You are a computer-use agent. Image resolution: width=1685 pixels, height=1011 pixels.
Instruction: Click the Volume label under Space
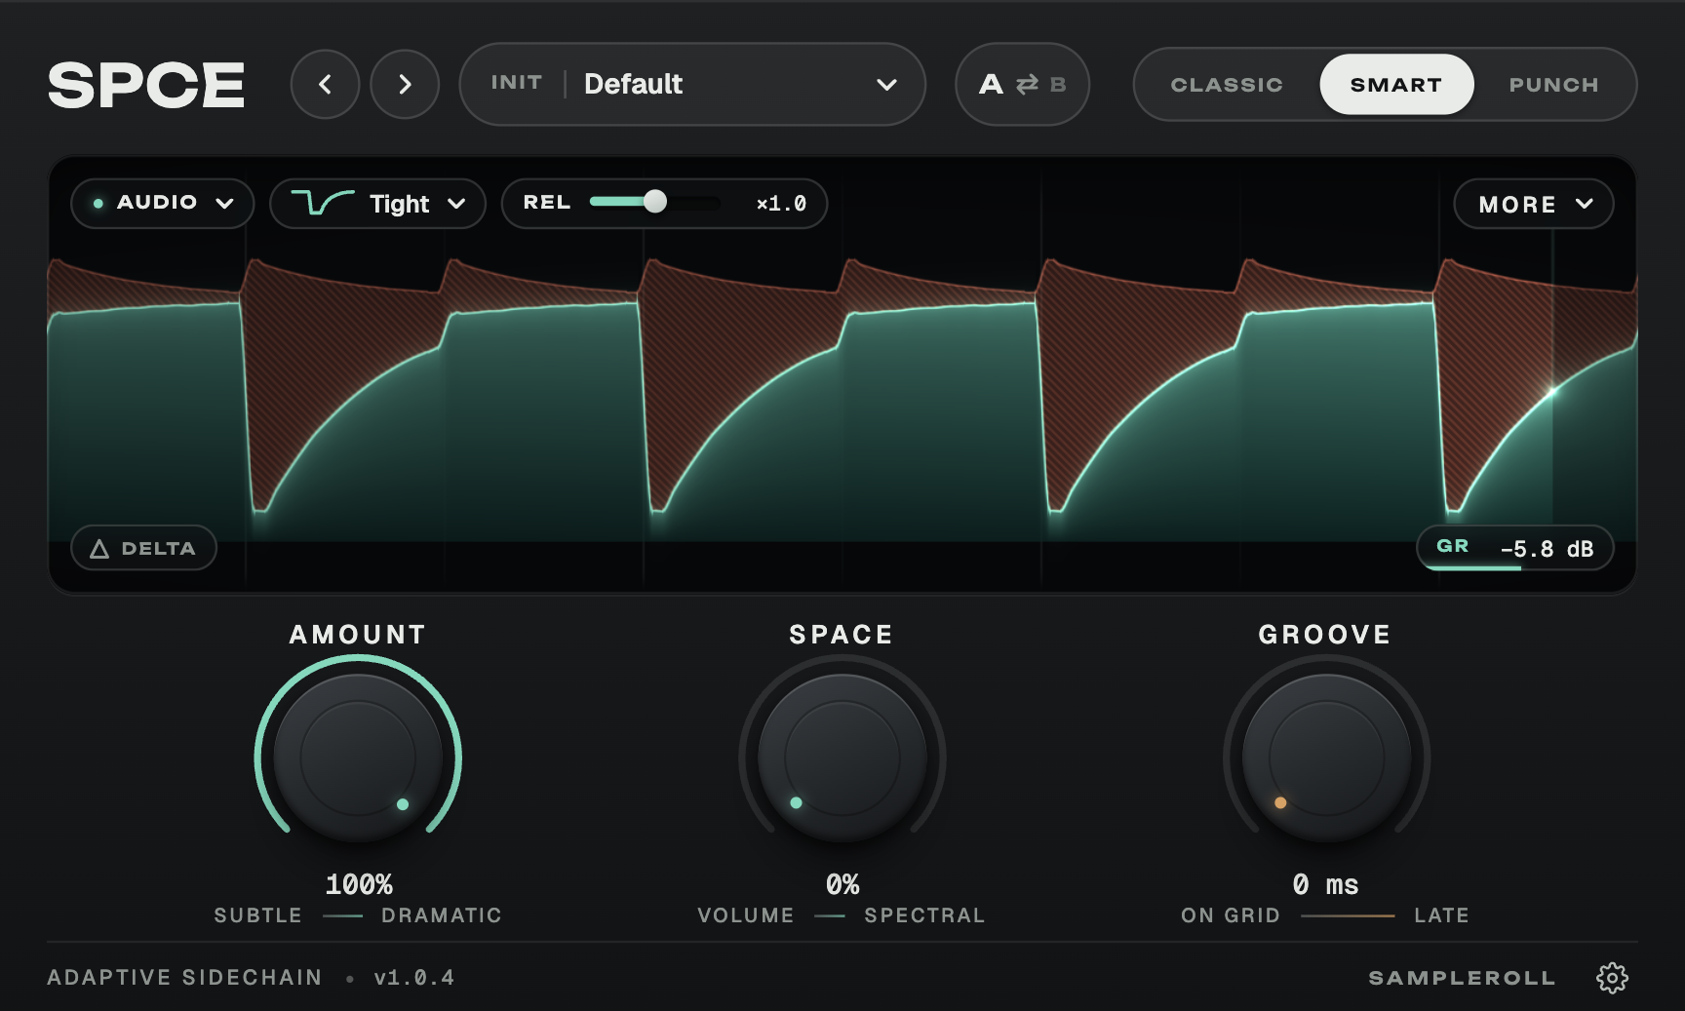[746, 915]
